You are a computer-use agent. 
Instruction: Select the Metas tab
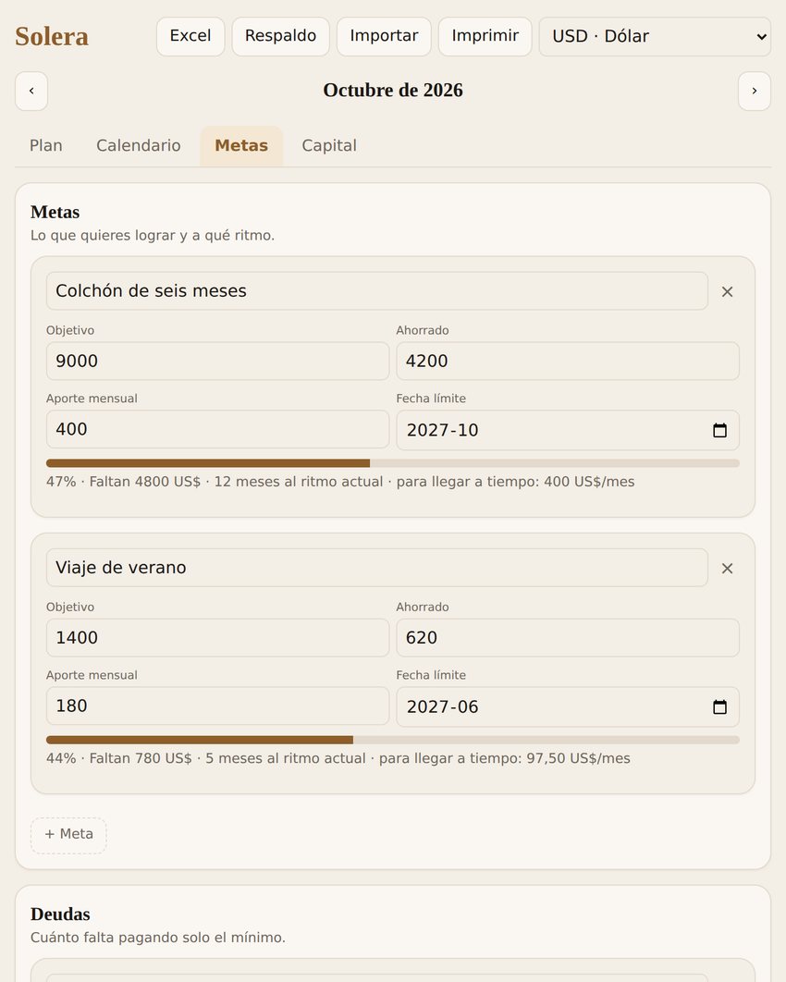point(241,145)
